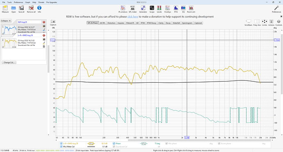Open the Actions panel

tap(271, 23)
